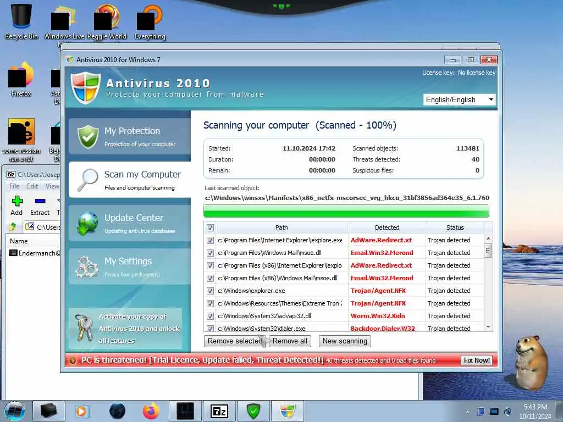Click the Antivirus 2010 taskbar icon
Viewport: 563px width, 422px height.
(287, 411)
